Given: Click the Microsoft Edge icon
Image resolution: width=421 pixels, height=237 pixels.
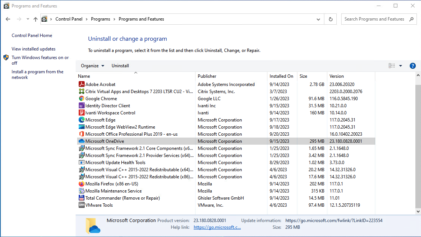Looking at the screenshot, I should pyautogui.click(x=81, y=120).
